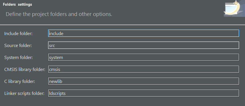Click the horizontal separator under the header
The image size is (245, 106).
(123, 25)
